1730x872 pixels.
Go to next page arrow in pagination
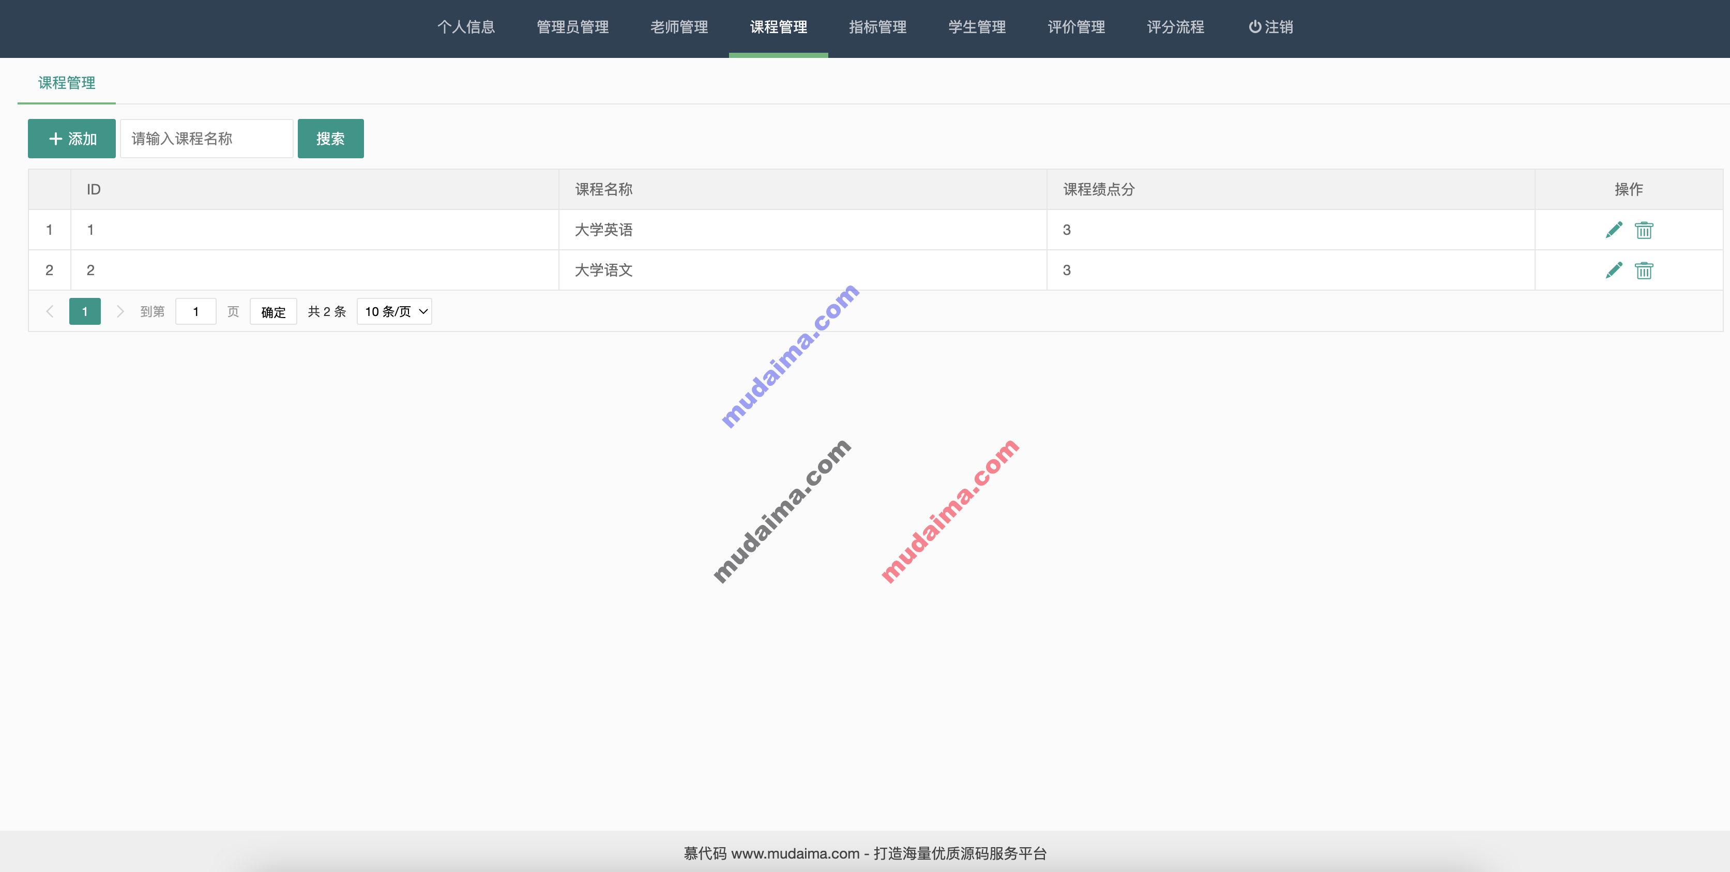119,311
